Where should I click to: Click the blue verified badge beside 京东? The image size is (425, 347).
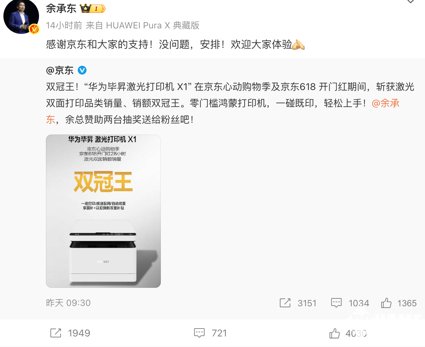(x=82, y=70)
